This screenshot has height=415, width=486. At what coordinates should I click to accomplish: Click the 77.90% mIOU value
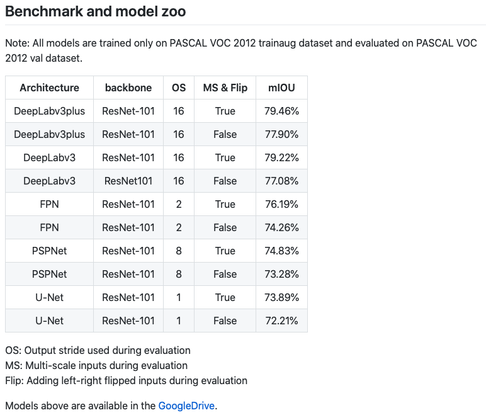281,134
